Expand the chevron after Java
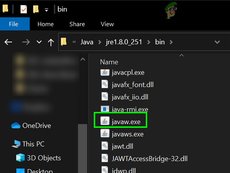Screen dimensions: 230x173 [x=99, y=42]
